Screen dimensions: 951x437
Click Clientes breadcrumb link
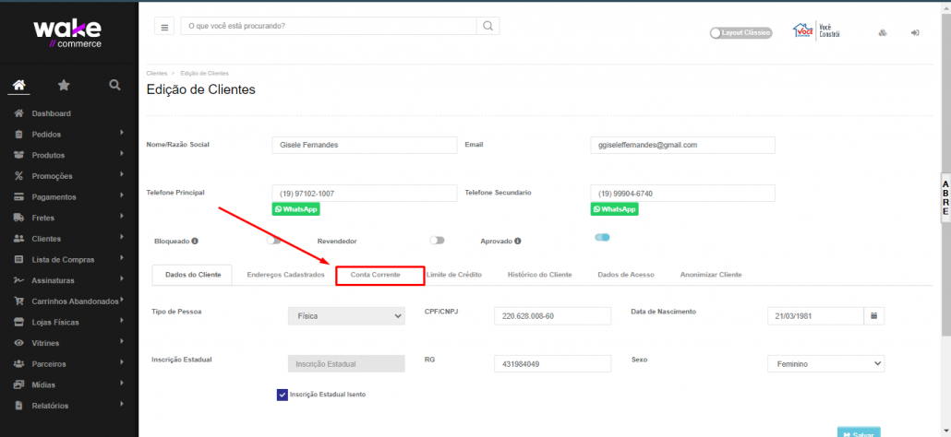(x=156, y=73)
